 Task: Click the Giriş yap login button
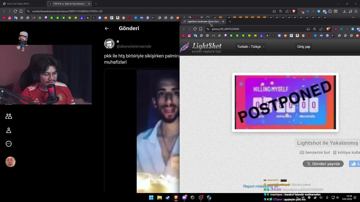point(304,47)
